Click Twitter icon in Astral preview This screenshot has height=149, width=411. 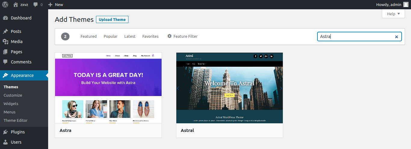(261, 56)
